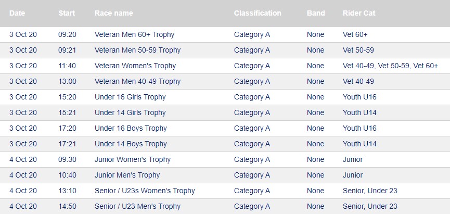Open the Under 14 Girls Trophy race
Screen dimensions: 450x214
[x=130, y=112]
